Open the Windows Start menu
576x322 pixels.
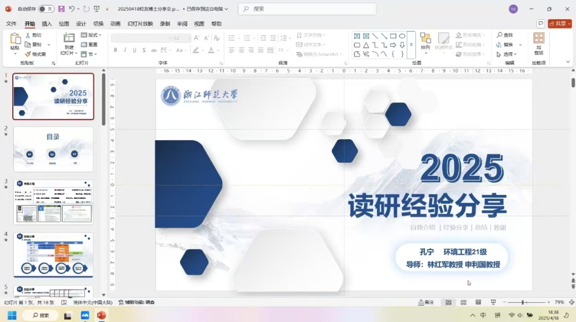click(x=12, y=316)
